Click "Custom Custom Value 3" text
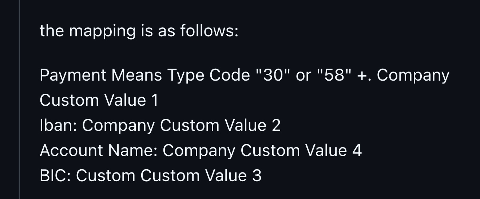Image resolution: width=480 pixels, height=199 pixels. [168, 175]
